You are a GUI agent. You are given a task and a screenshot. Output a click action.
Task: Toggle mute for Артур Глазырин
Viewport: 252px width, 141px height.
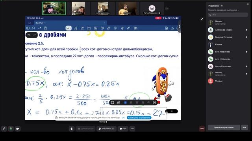pyautogui.click(x=246, y=66)
